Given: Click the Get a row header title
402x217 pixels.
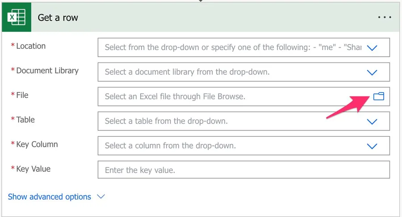Looking at the screenshot, I should click(58, 18).
